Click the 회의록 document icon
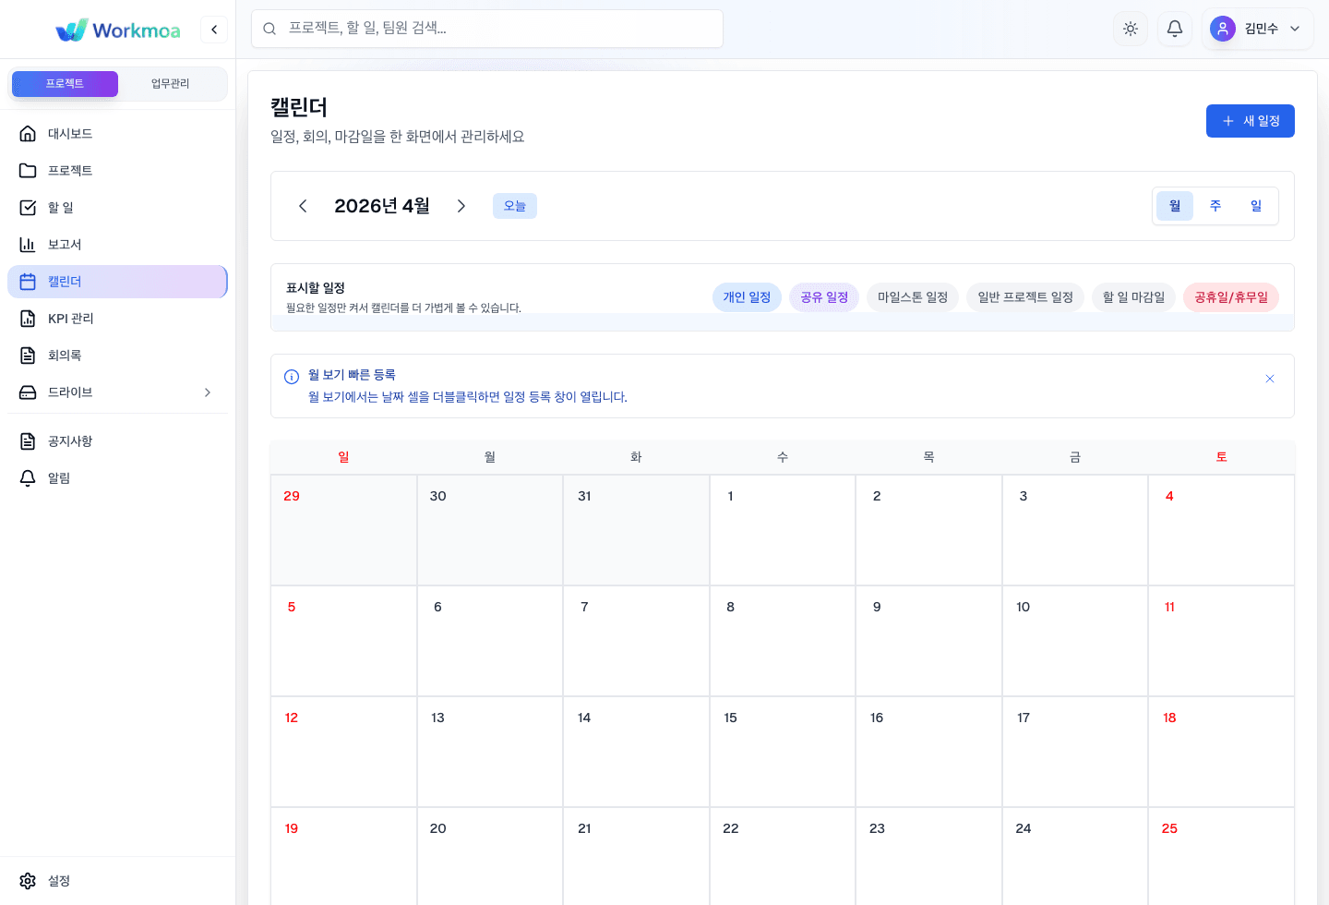This screenshot has width=1329, height=905. [28, 356]
